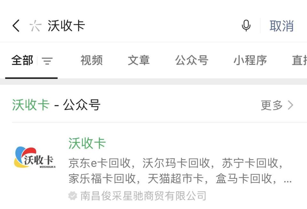Screen dimensions: 307x209
Task: Tap the 更多 link for more accounts
Action: tap(272, 105)
